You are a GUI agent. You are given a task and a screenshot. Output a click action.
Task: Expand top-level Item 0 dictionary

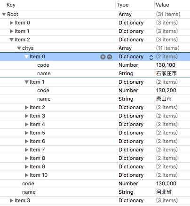[11, 23]
